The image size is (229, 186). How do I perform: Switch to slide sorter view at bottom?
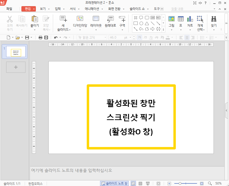140,183
